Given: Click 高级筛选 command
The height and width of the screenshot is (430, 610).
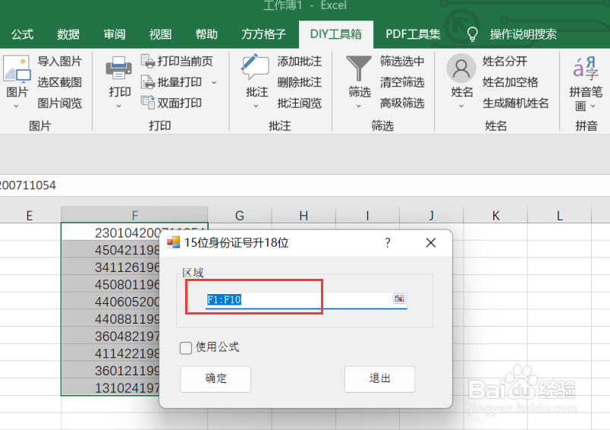Looking at the screenshot, I should click(402, 103).
